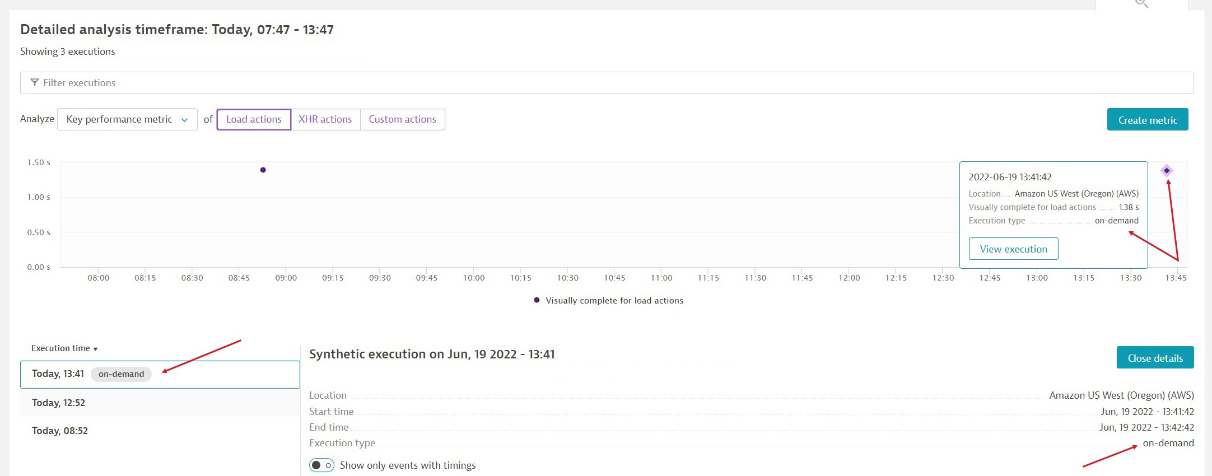Select the Today, 12:52 execution row
This screenshot has width=1212, height=476.
[160, 403]
